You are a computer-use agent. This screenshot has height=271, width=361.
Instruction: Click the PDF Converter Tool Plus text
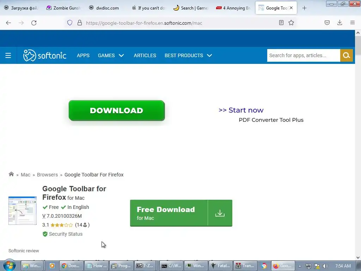click(271, 120)
